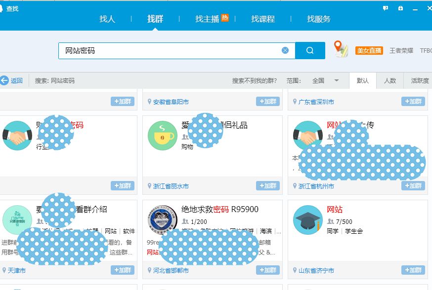
Task: Switch to the 找人 tab
Action: pos(107,19)
